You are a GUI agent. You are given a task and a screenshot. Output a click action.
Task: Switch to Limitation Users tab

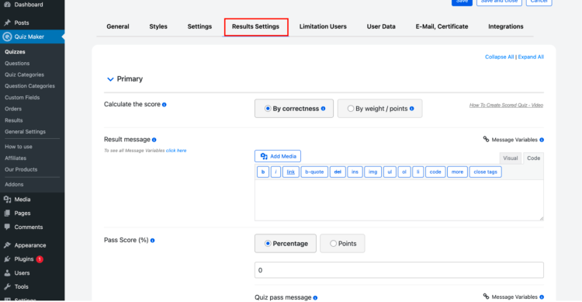click(x=323, y=26)
